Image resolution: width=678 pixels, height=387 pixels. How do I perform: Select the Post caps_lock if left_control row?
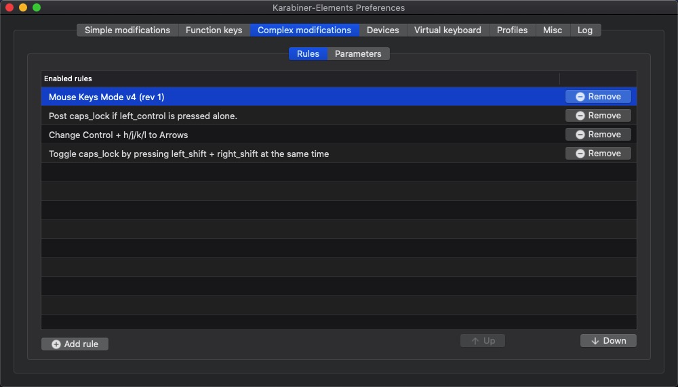[338, 116]
